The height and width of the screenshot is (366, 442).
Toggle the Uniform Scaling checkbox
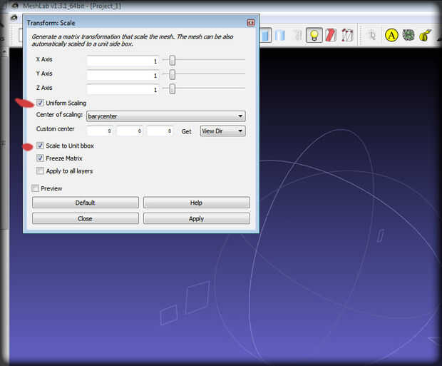click(40, 103)
